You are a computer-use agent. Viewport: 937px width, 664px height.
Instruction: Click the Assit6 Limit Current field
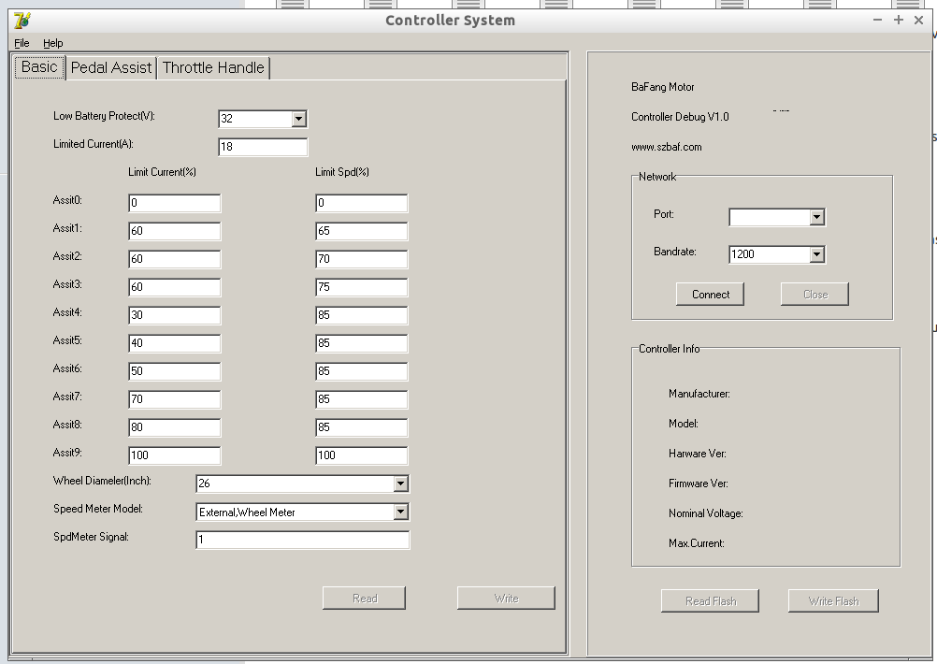click(175, 371)
